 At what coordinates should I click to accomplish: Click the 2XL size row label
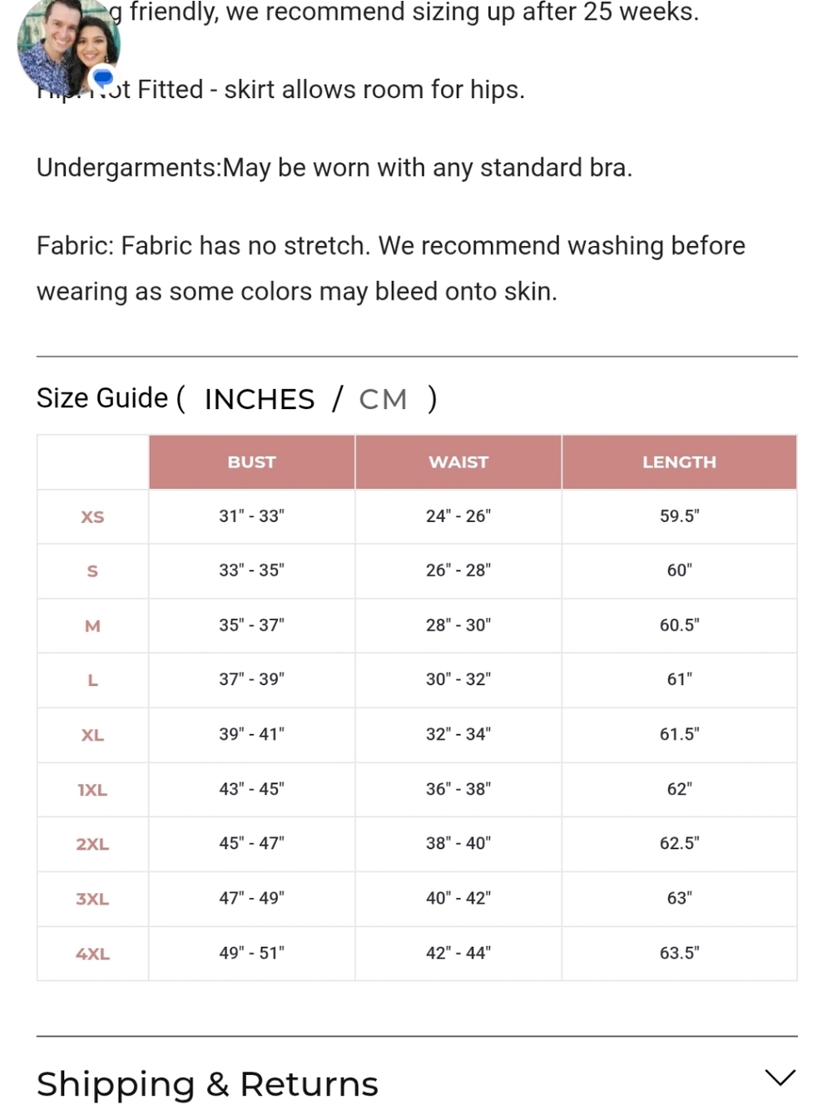click(92, 844)
